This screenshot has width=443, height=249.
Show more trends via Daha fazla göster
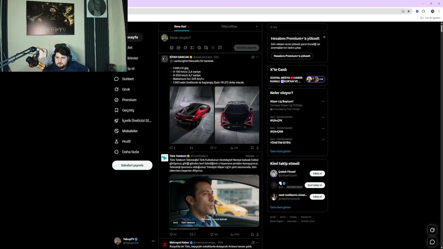click(x=280, y=151)
